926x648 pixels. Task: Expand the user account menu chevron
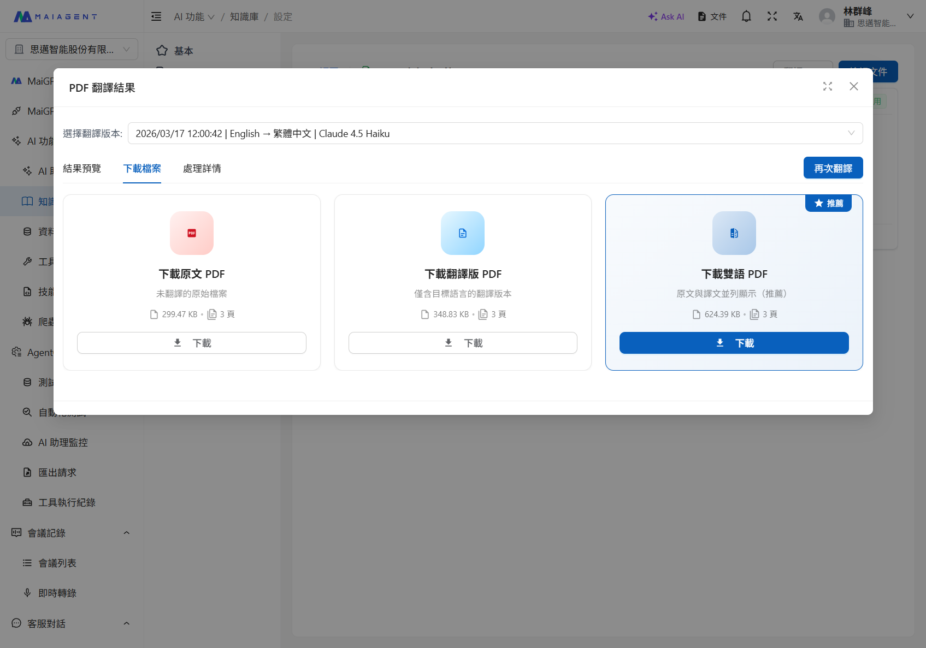(x=910, y=16)
